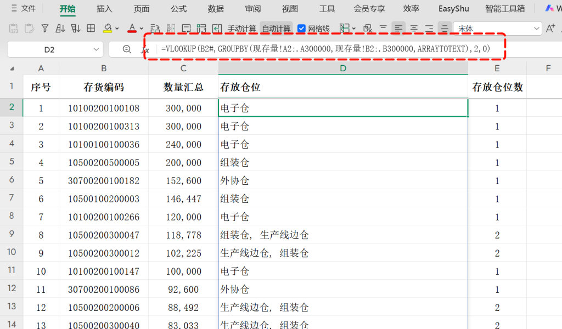Image resolution: width=562 pixels, height=329 pixels.
Task: Click the row arrangement icon beside font color
Action: (155, 29)
